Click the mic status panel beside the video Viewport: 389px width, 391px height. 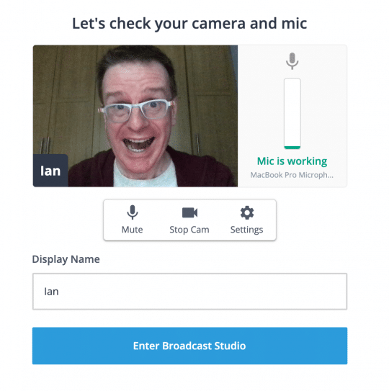(x=292, y=116)
